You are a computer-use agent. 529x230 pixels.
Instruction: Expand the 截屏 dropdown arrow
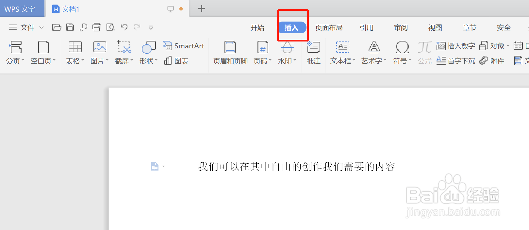(132, 60)
